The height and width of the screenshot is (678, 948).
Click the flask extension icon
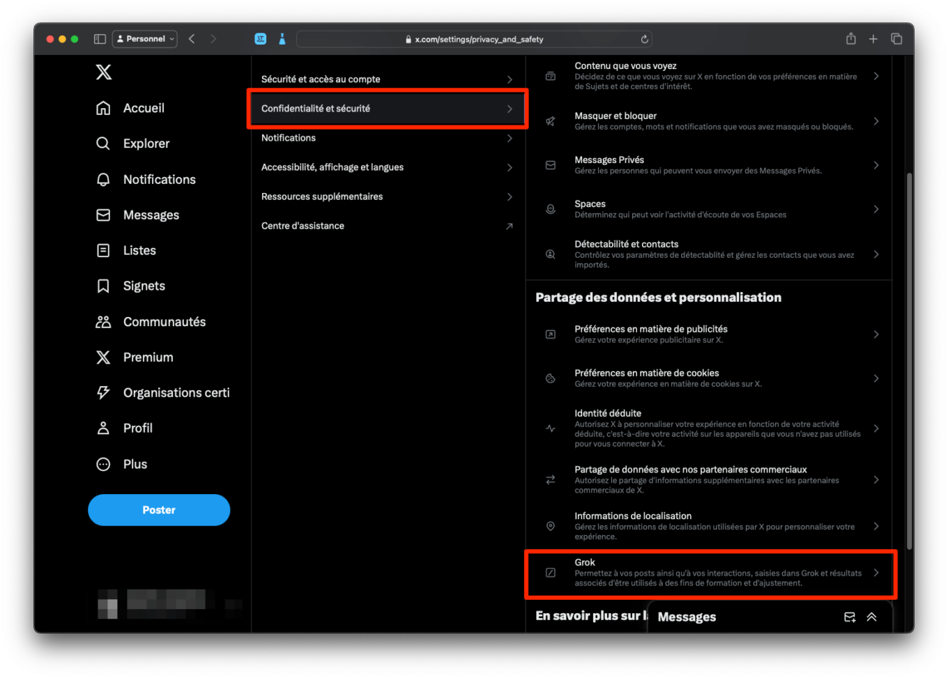click(282, 39)
